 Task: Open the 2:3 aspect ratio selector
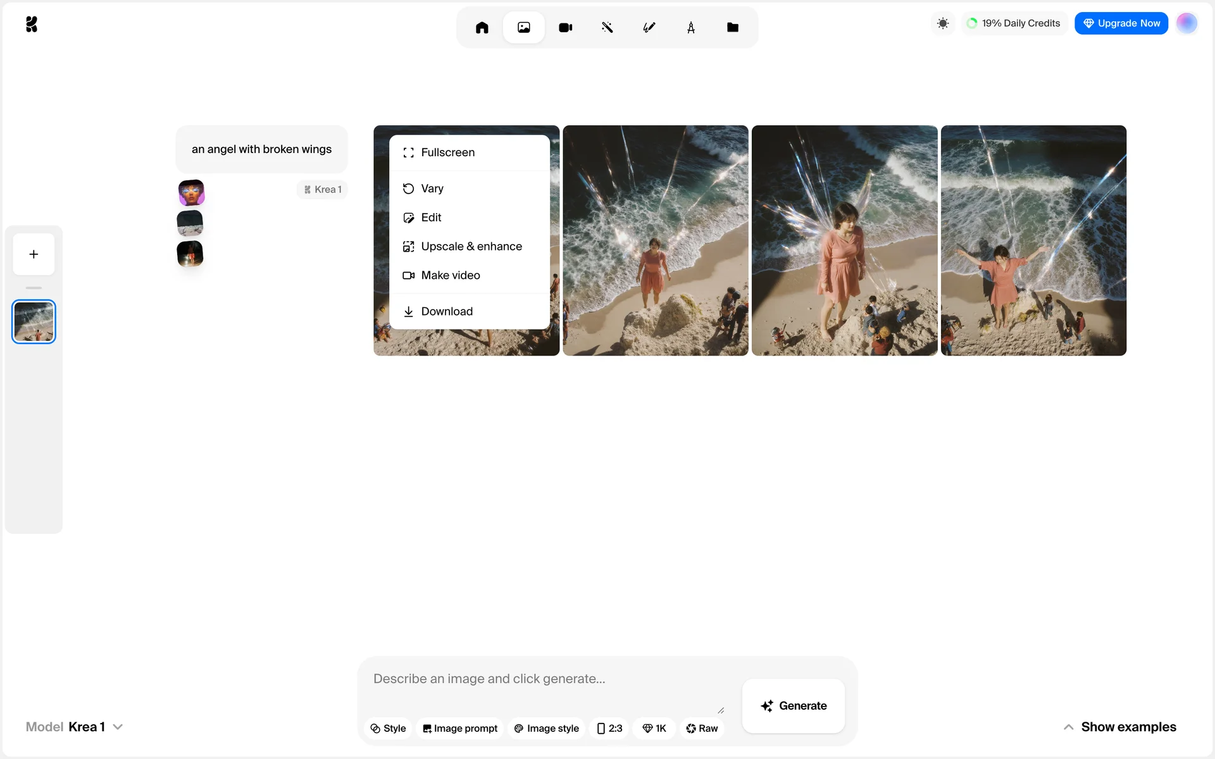click(x=609, y=728)
